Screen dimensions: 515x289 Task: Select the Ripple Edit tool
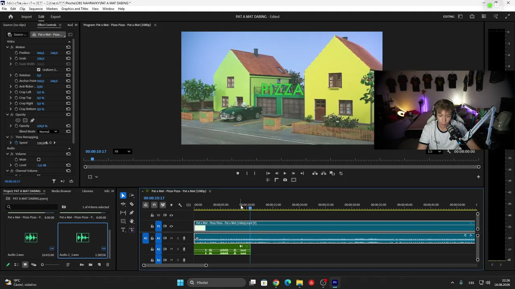[123, 204]
